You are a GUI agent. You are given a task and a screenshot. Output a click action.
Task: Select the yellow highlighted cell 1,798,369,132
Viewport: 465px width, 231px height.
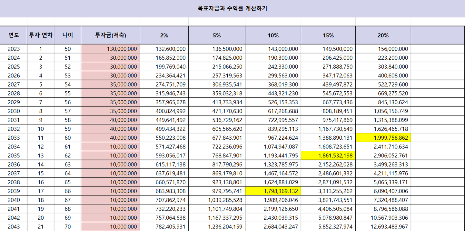(x=273, y=191)
